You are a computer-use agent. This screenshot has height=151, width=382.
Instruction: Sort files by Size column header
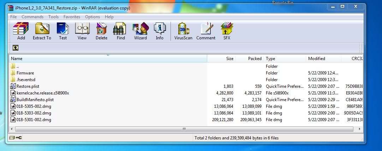point(221,58)
